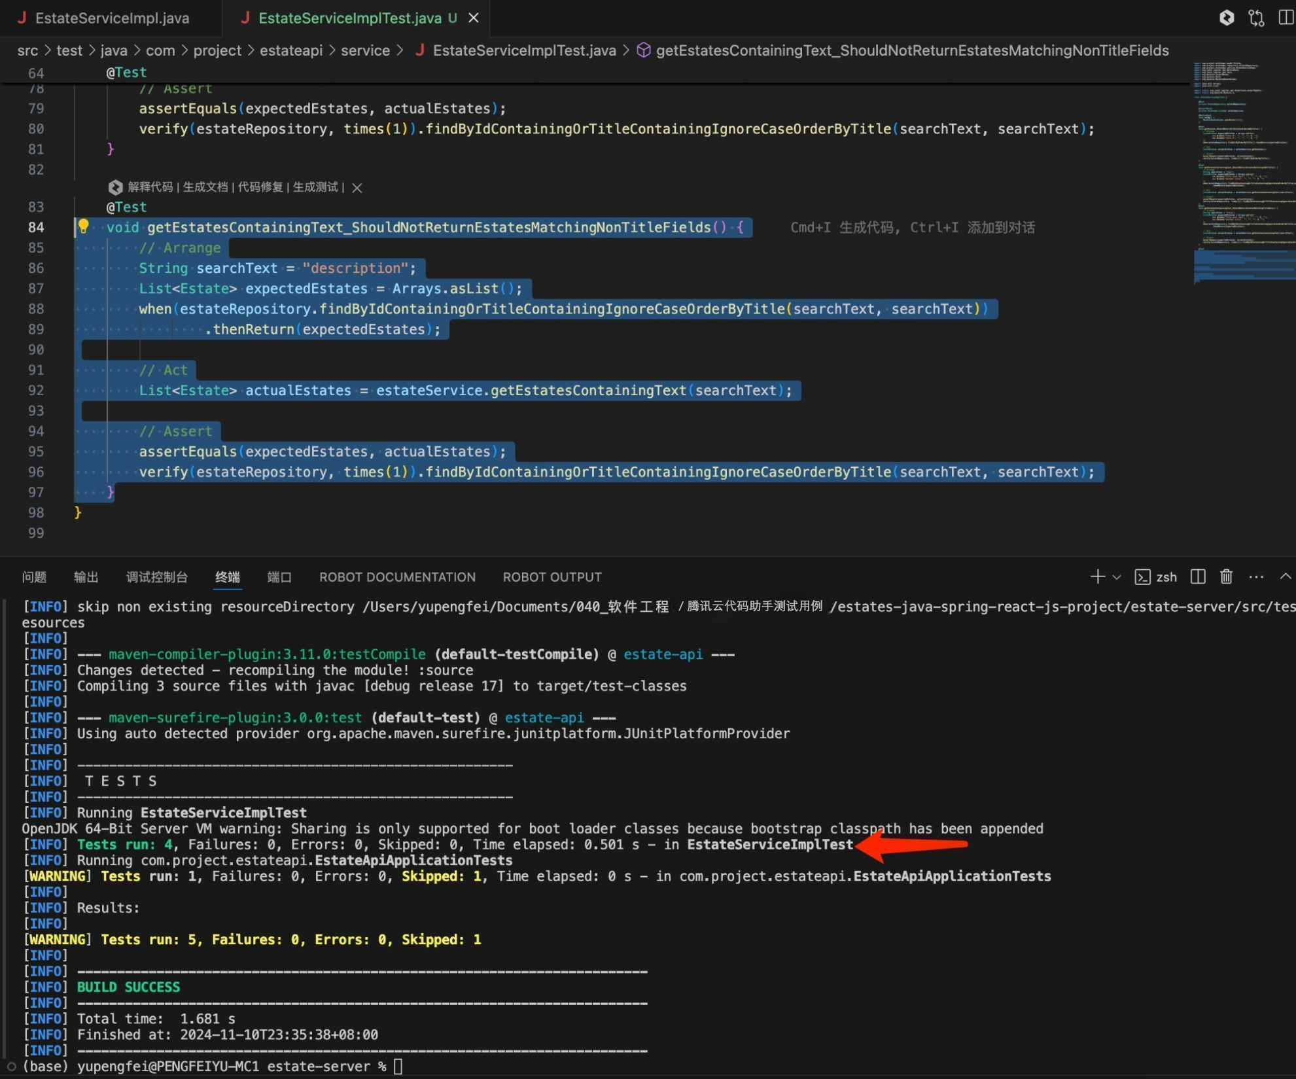
Task: Close the EstateServiceImplTest.java tab
Action: click(x=474, y=18)
